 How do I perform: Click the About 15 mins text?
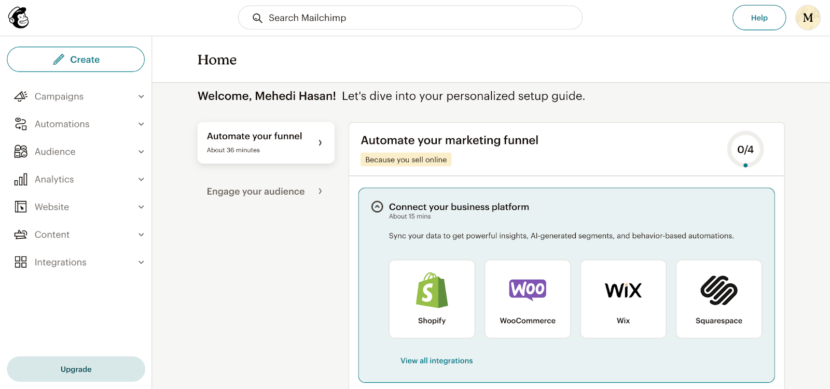[x=410, y=217]
